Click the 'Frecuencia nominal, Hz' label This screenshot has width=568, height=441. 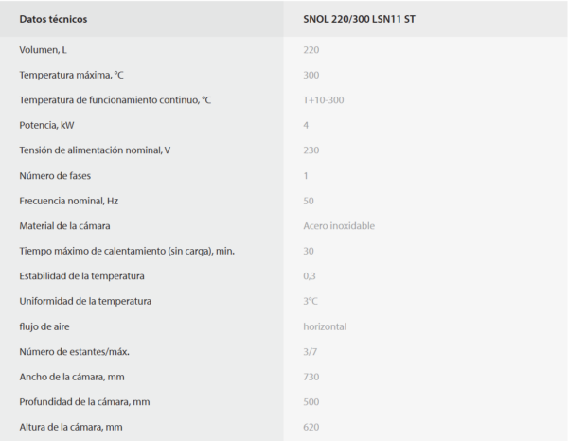pos(69,201)
